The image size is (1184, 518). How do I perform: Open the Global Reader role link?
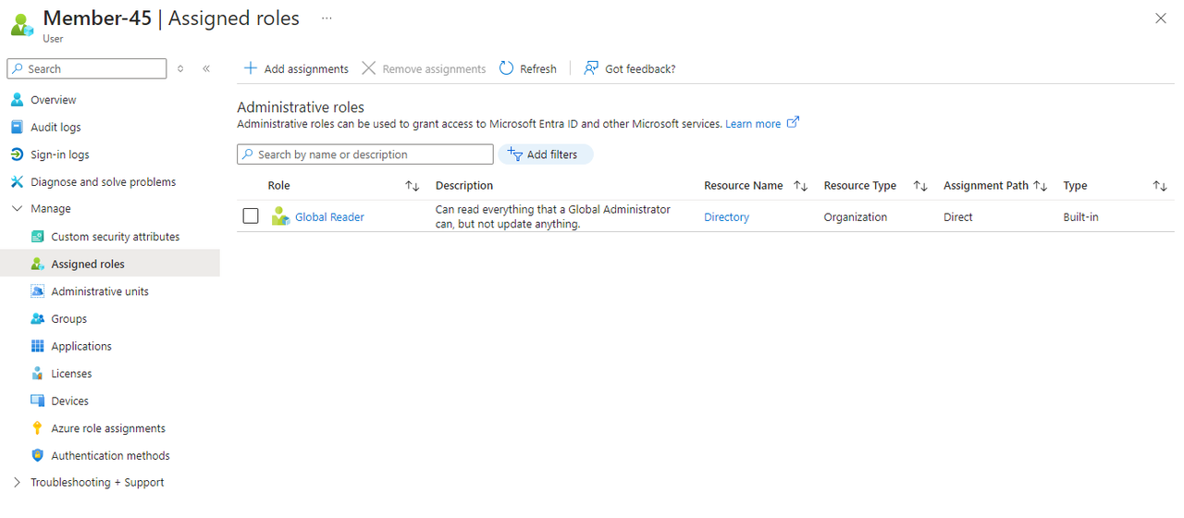(x=329, y=217)
